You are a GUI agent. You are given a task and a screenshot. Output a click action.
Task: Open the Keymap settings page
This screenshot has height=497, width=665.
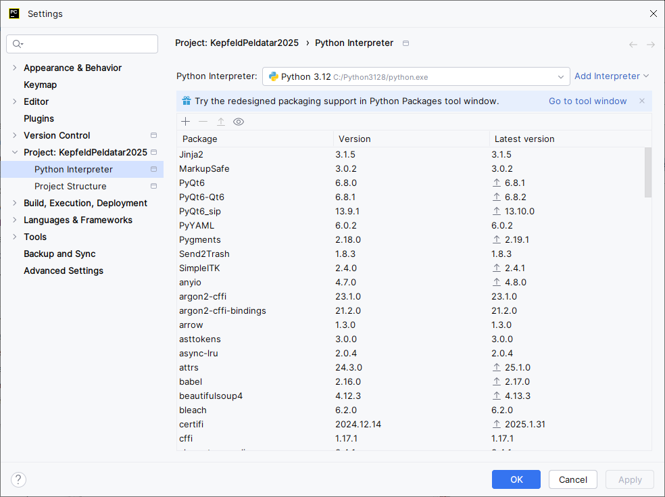click(41, 85)
